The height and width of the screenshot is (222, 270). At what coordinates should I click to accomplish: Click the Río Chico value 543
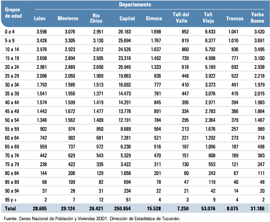100,155
